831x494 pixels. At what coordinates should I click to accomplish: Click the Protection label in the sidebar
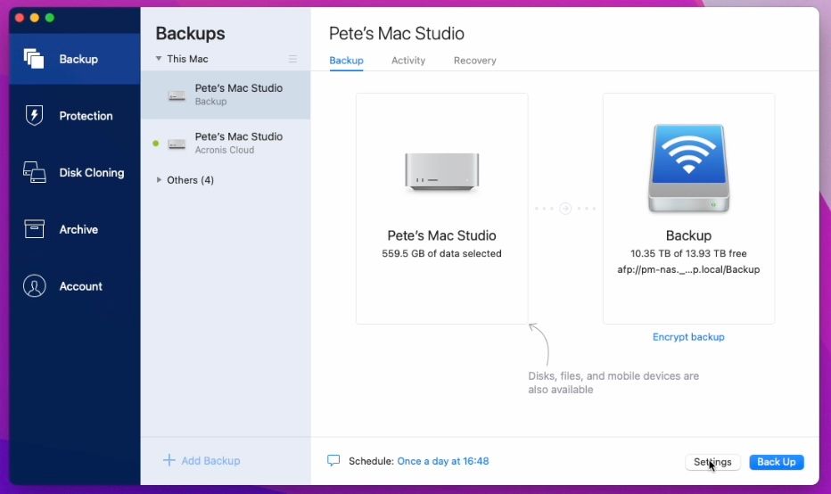(86, 116)
